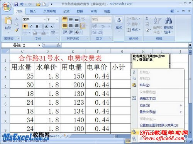Click the large Paste clipboard icon
The width and height of the screenshot is (193, 144).
(x=8, y=21)
